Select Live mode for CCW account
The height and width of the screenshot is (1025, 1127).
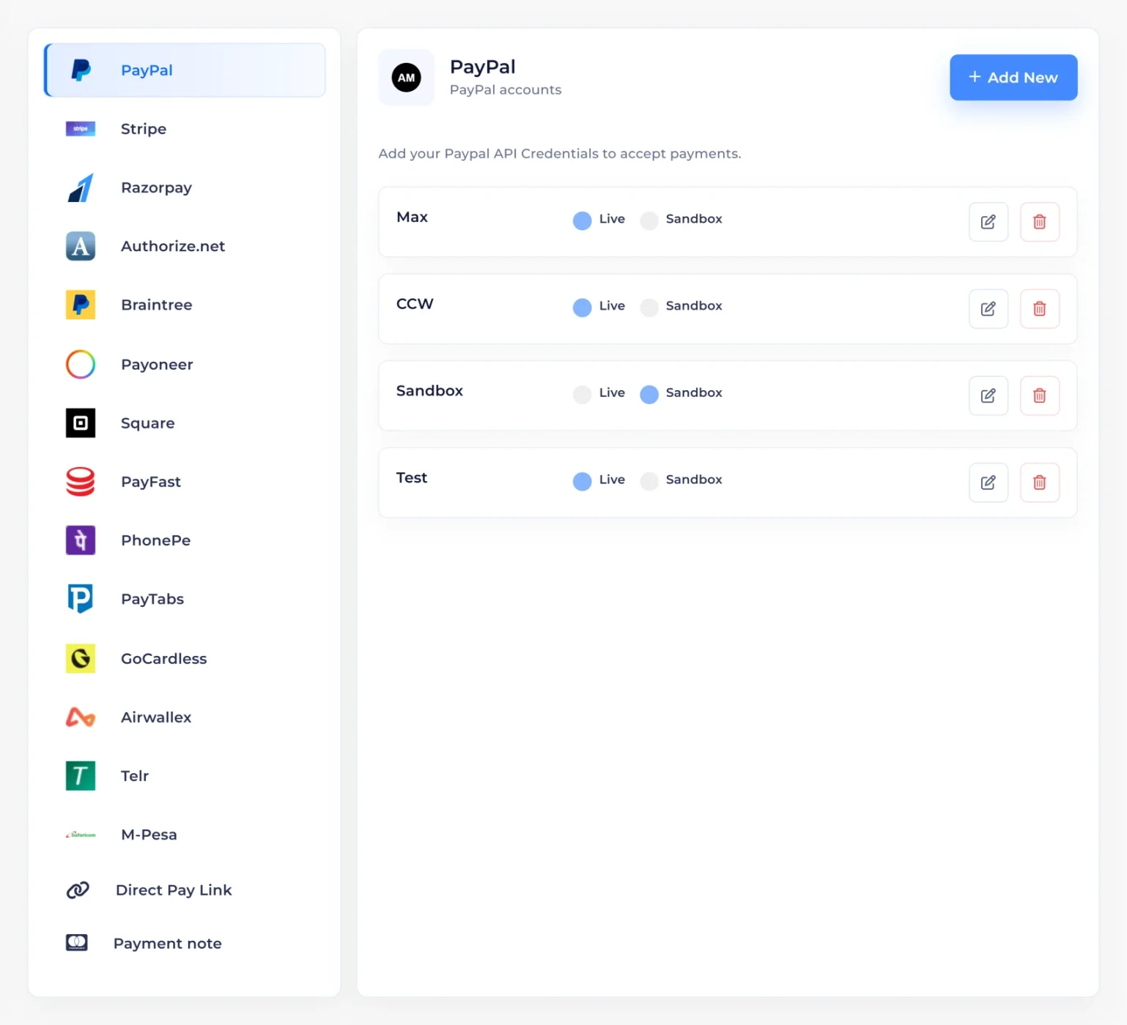(583, 307)
